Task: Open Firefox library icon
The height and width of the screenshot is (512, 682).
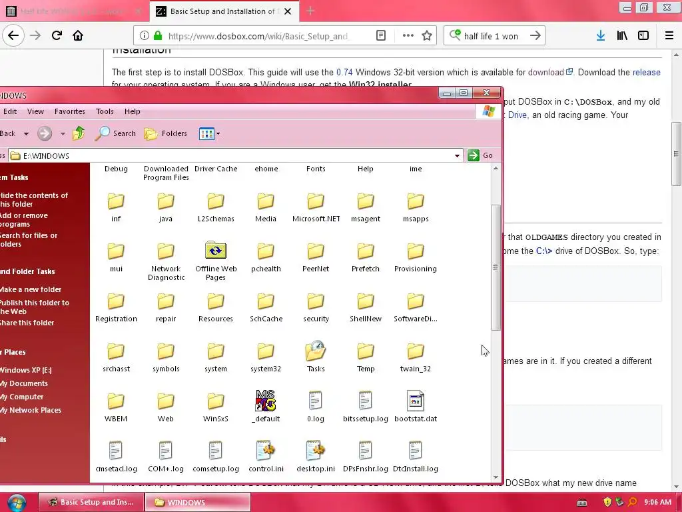Action: point(622,36)
